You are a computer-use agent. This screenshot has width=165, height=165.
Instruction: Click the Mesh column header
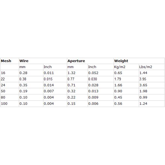click(6, 61)
